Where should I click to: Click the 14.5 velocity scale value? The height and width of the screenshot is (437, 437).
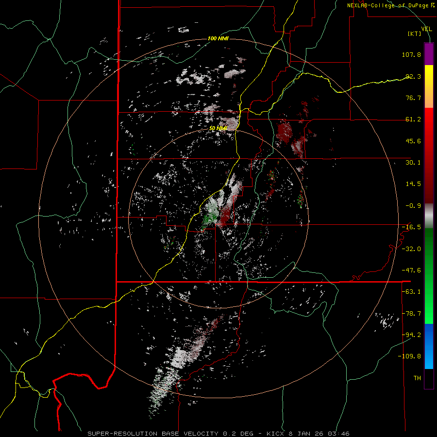(413, 184)
